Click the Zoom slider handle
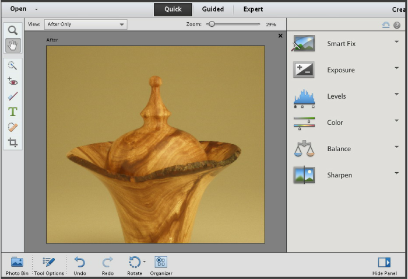Viewport: 408px width, 279px height. click(212, 25)
